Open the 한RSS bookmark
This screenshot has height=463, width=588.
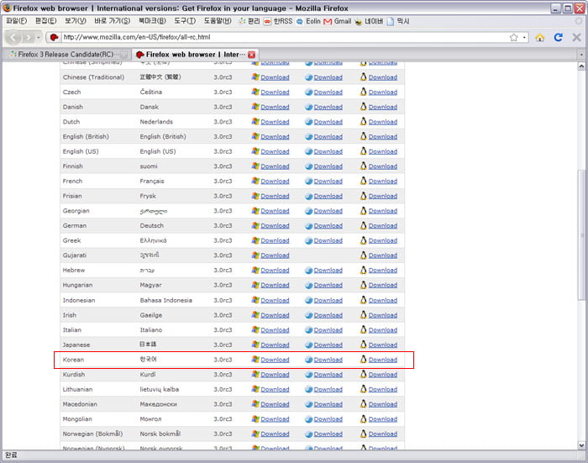[278, 21]
